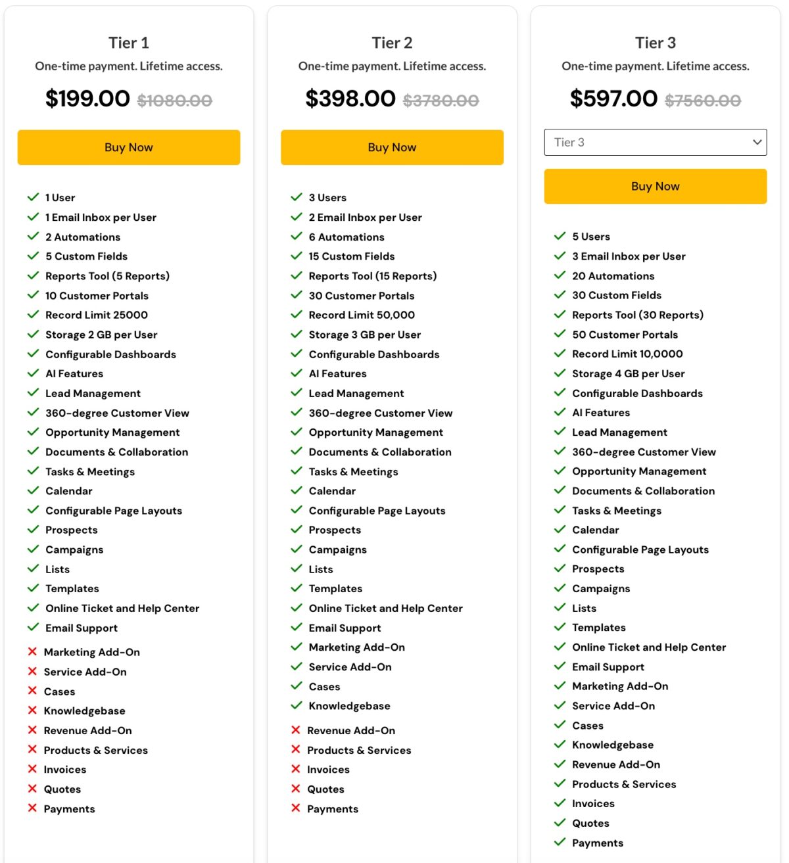Click the Tier 1 heading title
The width and height of the screenshot is (789, 863).
pos(129,43)
